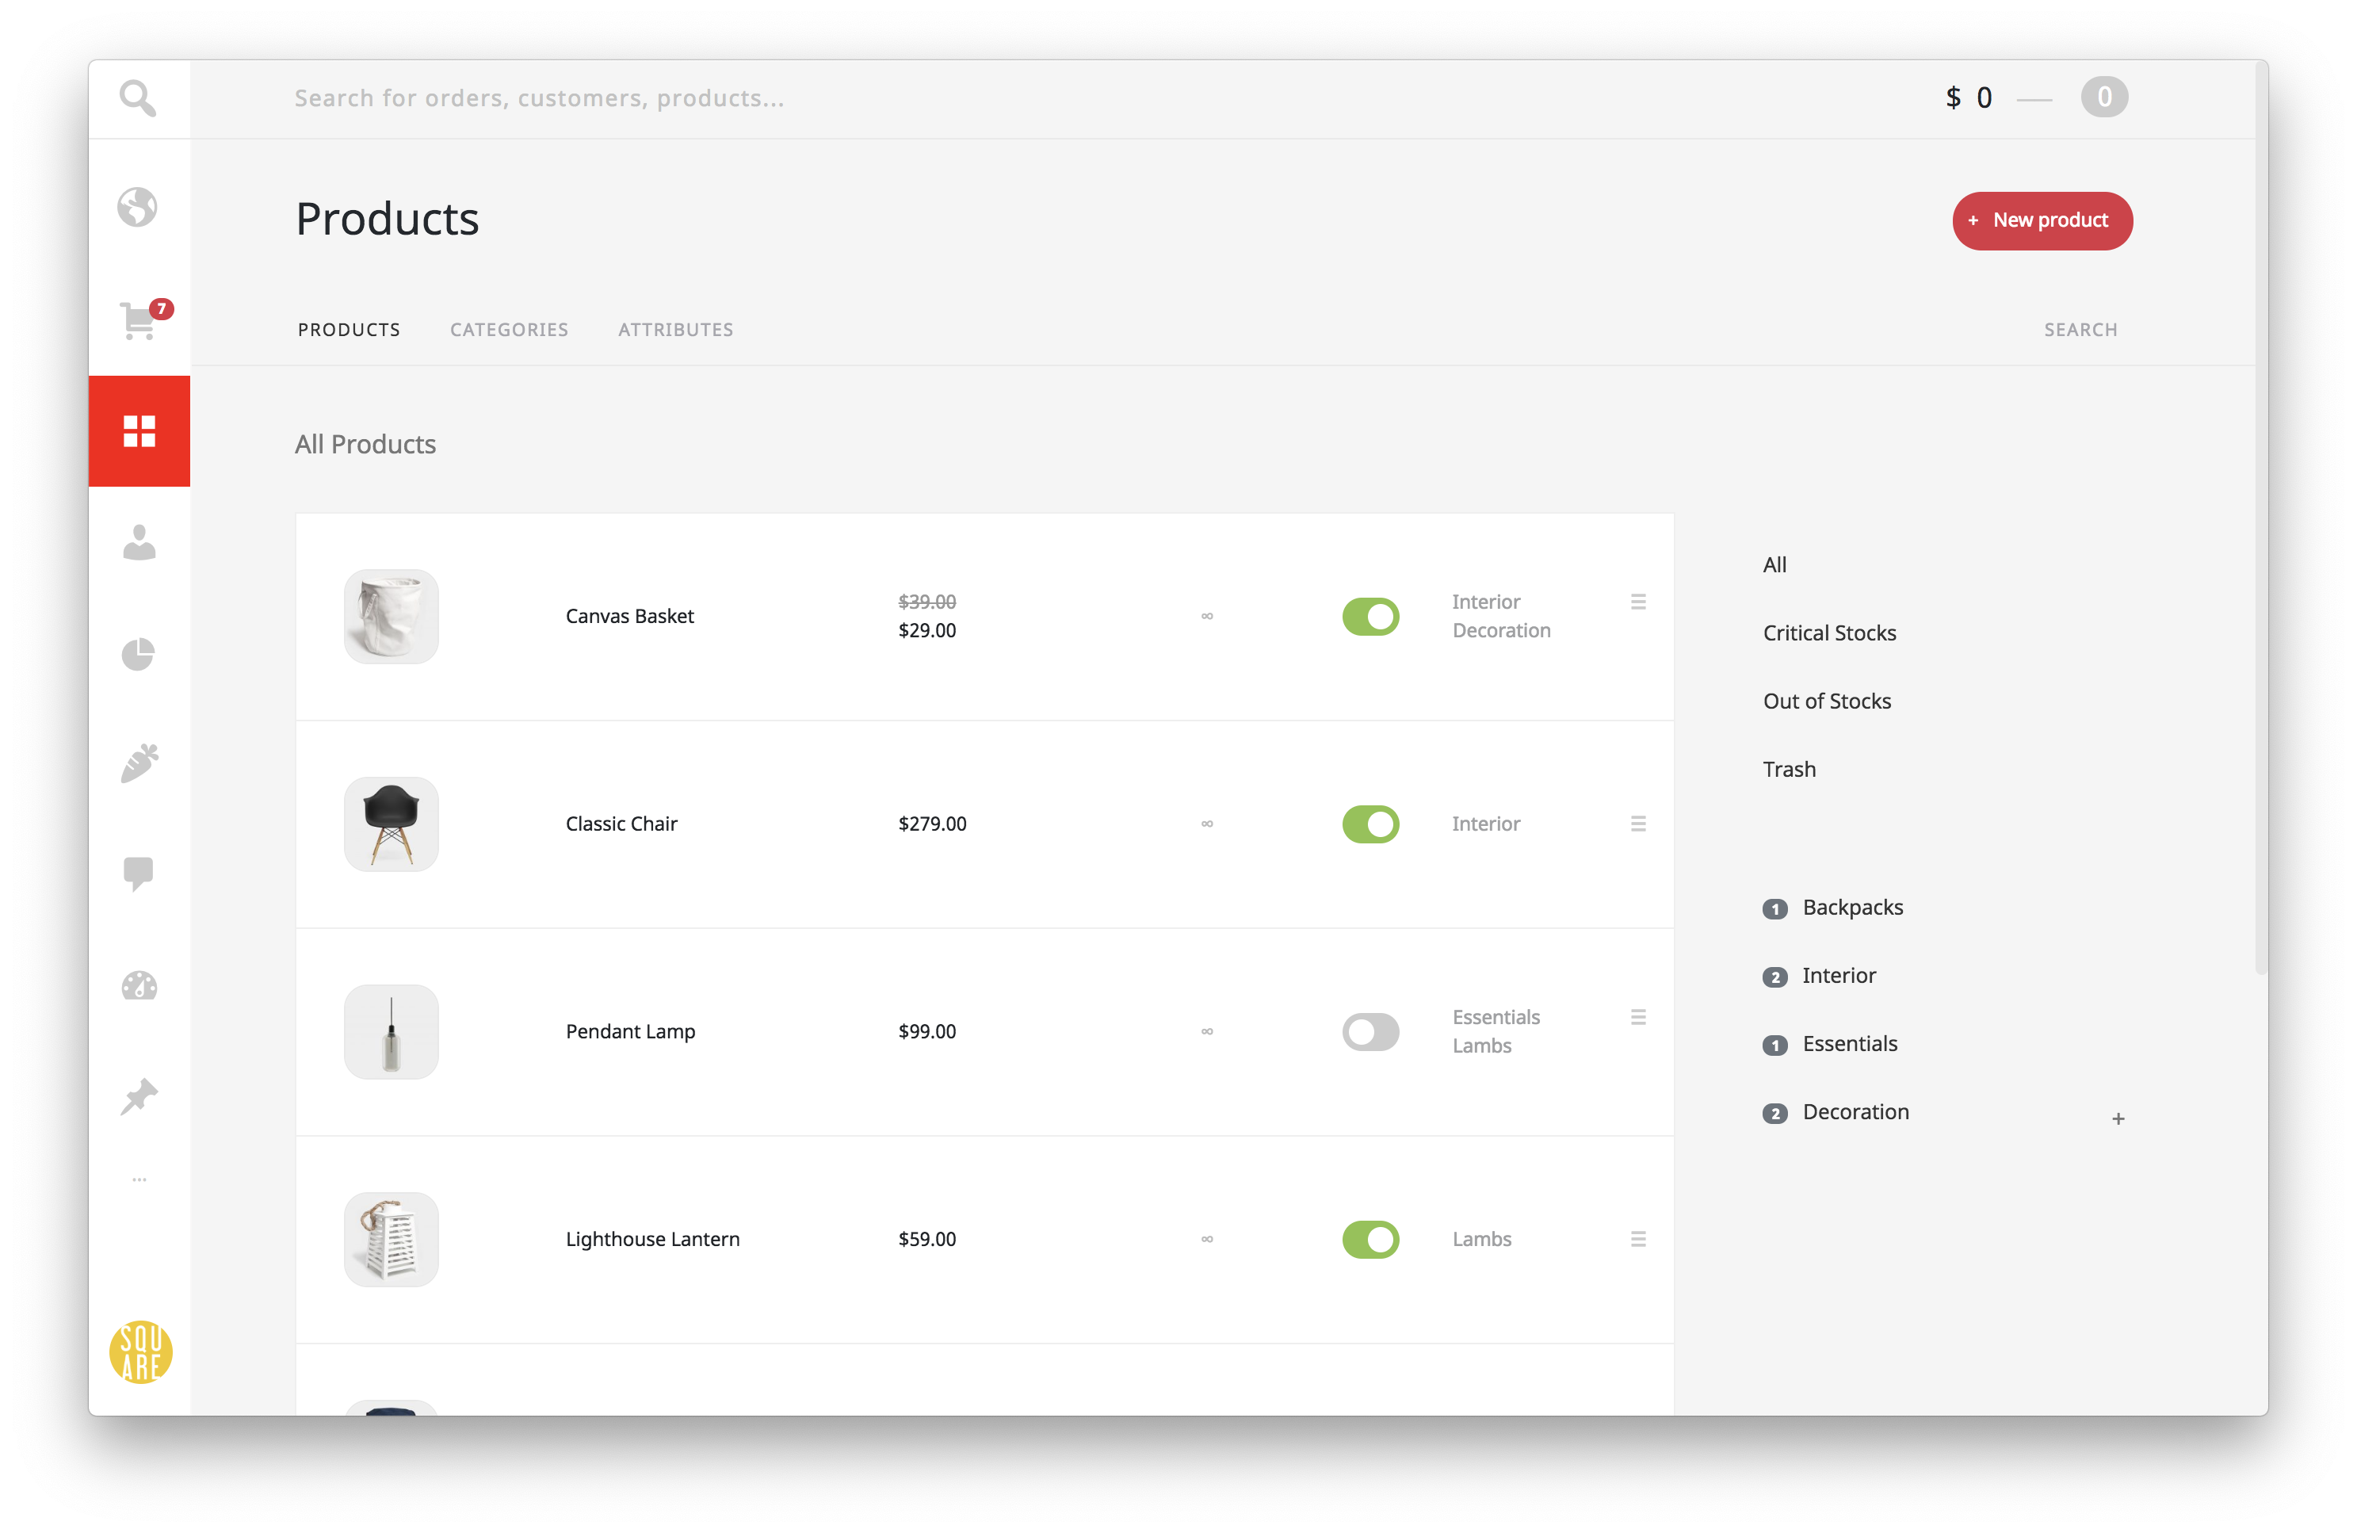
Task: Expand sidebar three-dots more menu
Action: coord(139,1179)
